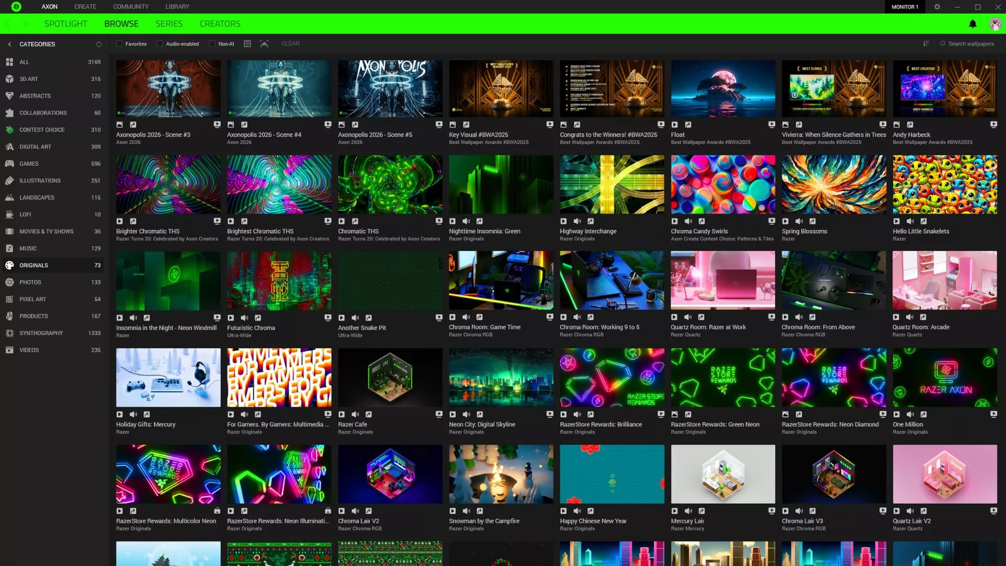This screenshot has width=1006, height=566.
Task: Select the PIXEL ART category
Action: [52, 299]
